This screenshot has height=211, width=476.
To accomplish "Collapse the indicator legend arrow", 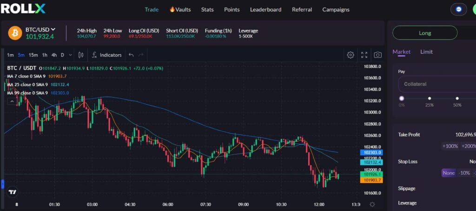I will click(12, 102).
